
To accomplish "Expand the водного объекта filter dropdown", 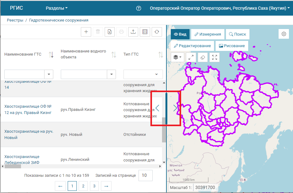I will (112, 74).
